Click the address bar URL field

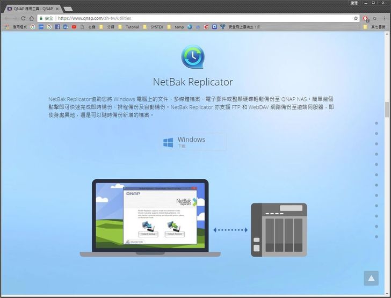pyautogui.click(x=198, y=18)
